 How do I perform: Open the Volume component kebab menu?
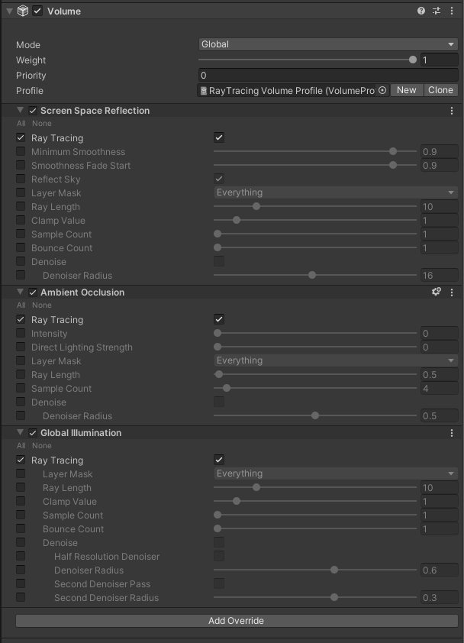click(x=453, y=11)
